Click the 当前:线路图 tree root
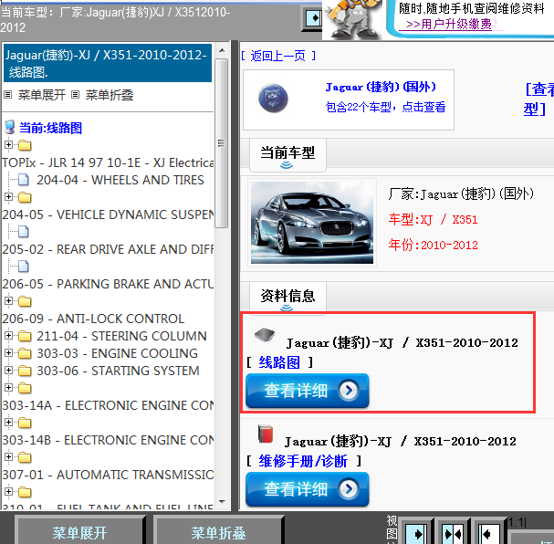This screenshot has height=544, width=554. [50, 128]
